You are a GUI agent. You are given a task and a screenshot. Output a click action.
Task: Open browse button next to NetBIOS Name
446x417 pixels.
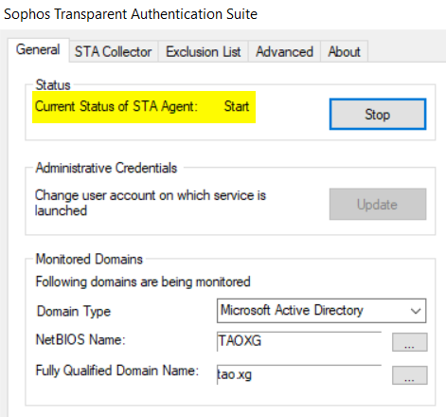410,342
